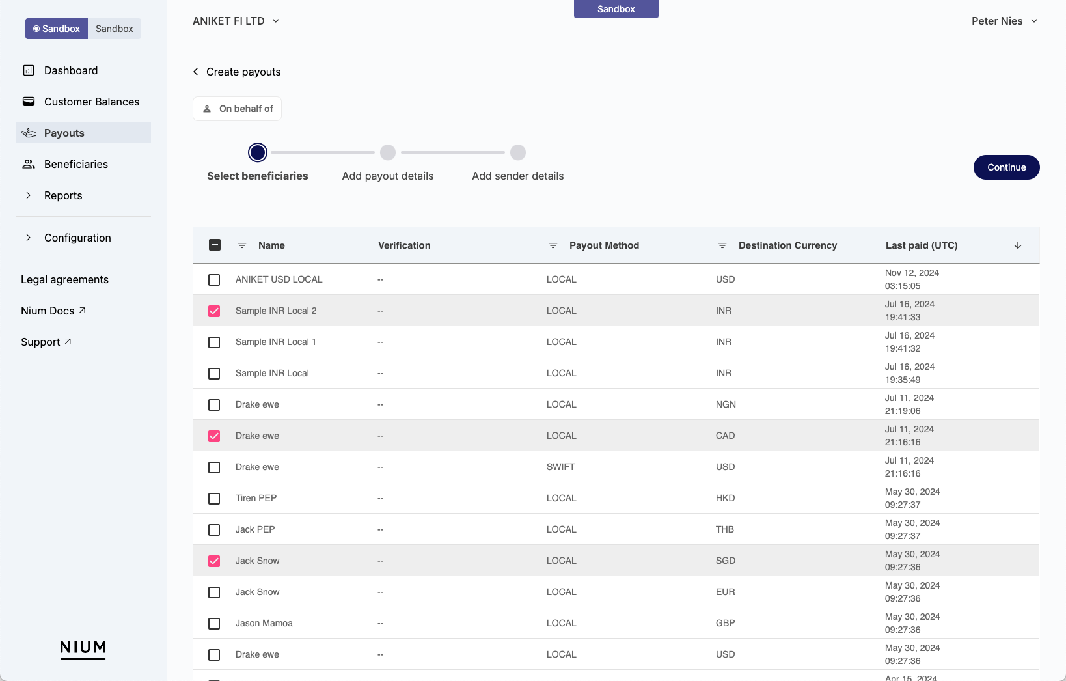Image resolution: width=1066 pixels, height=681 pixels.
Task: Click the back arrow beside Create payouts
Action: (195, 72)
